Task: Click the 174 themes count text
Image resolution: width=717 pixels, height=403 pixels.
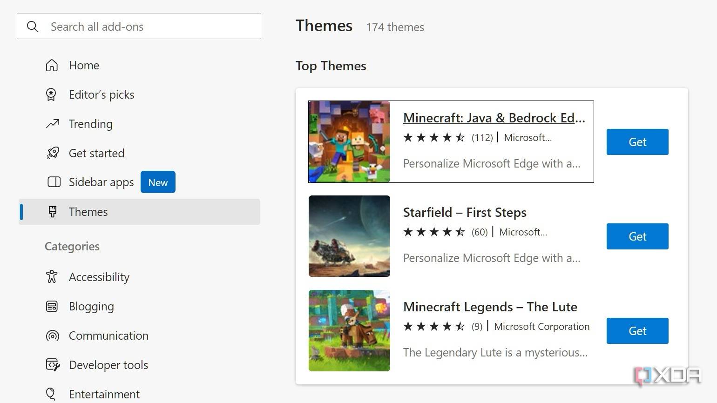Action: tap(395, 27)
